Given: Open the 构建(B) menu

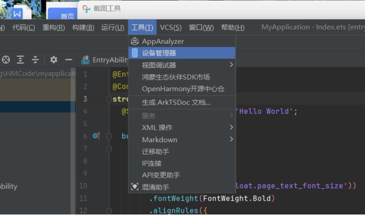Looking at the screenshot, I should point(83,27).
